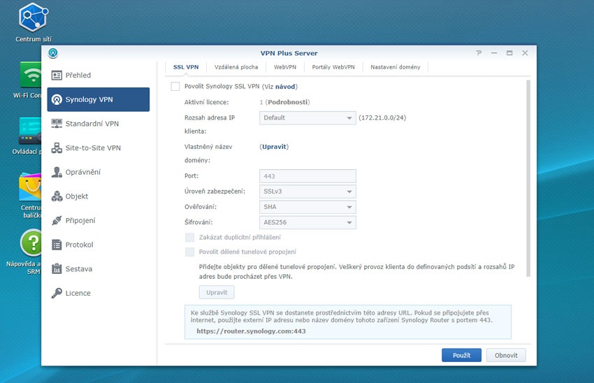
Task: Open Rozsah adresa IP klienta dropdown
Action: coord(307,118)
